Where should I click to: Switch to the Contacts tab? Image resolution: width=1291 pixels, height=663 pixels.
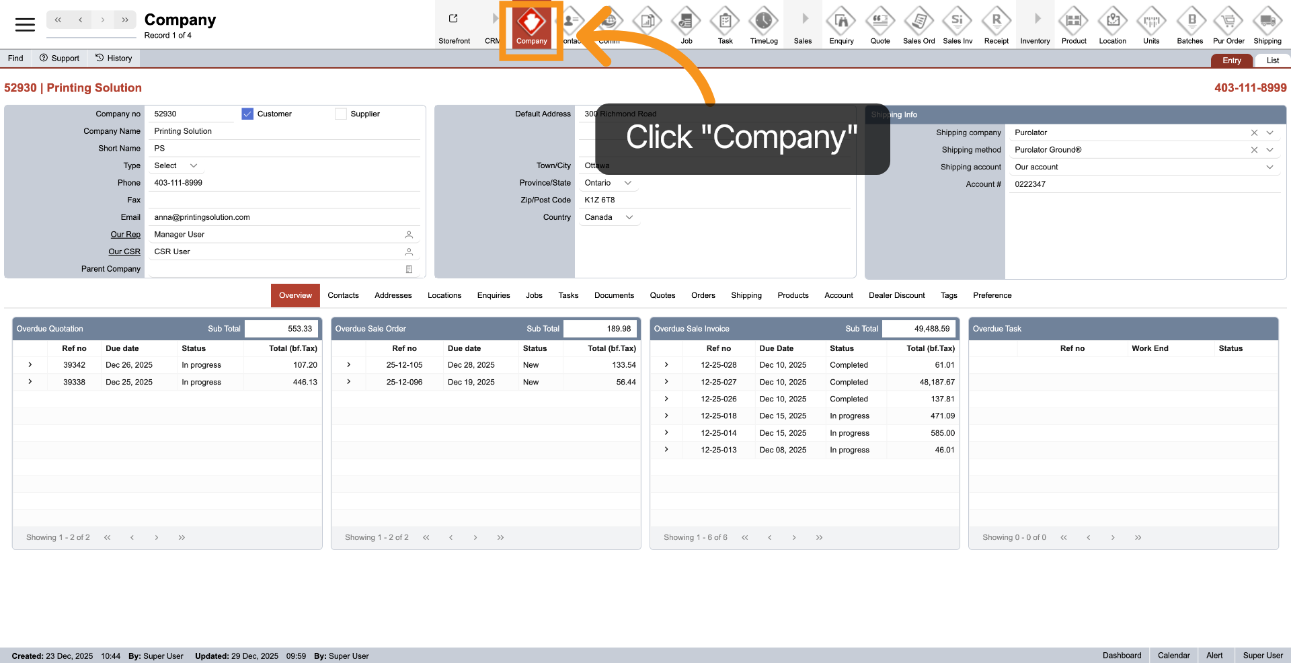click(343, 296)
